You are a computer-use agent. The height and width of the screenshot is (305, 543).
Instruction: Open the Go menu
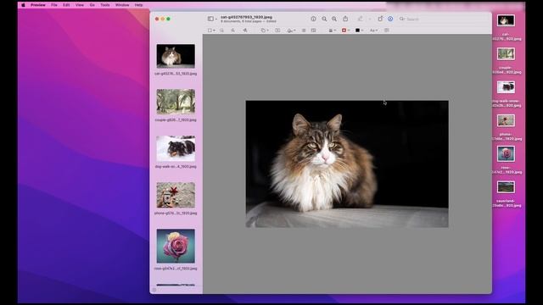click(x=92, y=5)
